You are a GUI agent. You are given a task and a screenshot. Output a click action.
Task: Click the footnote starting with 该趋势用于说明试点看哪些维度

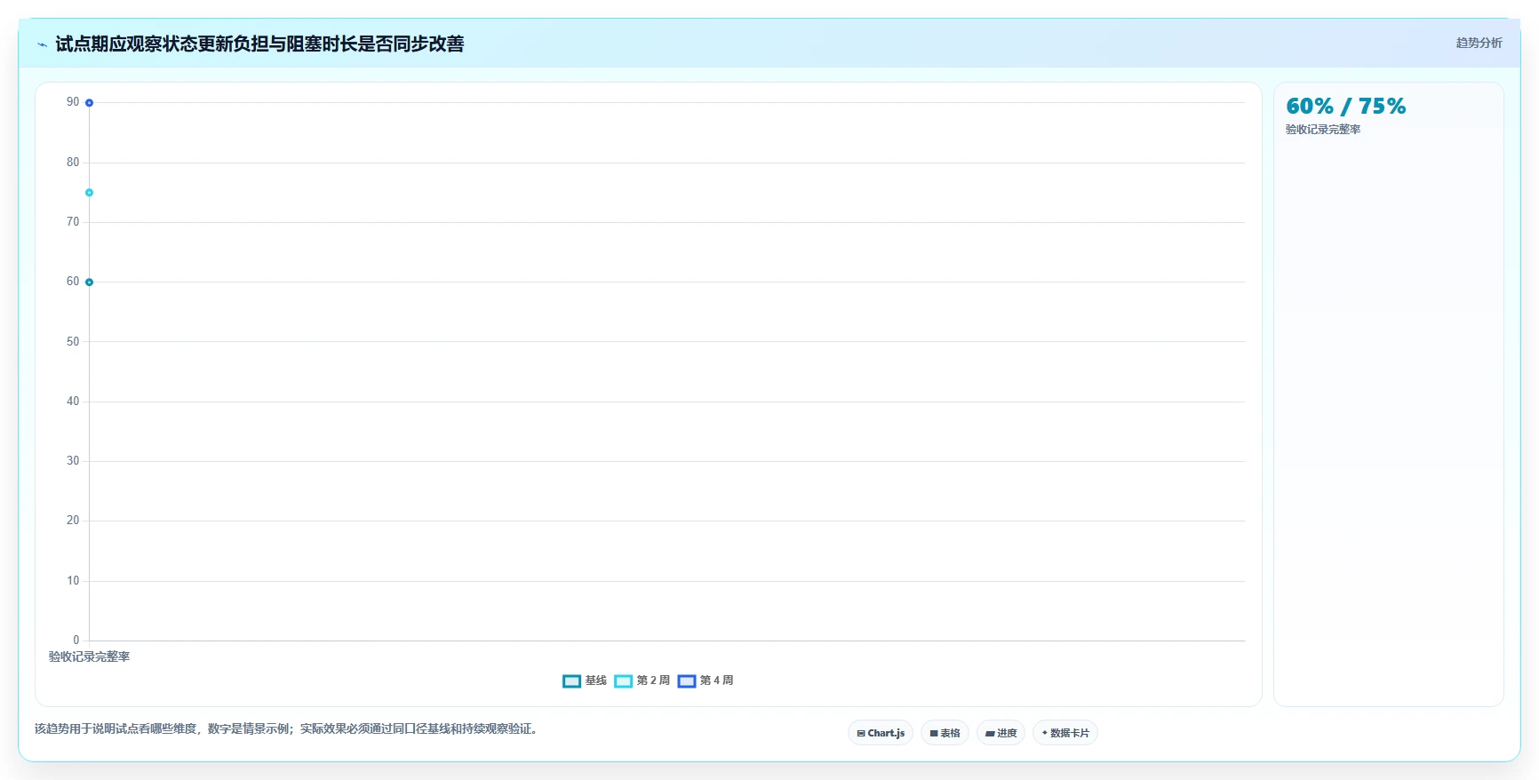287,729
